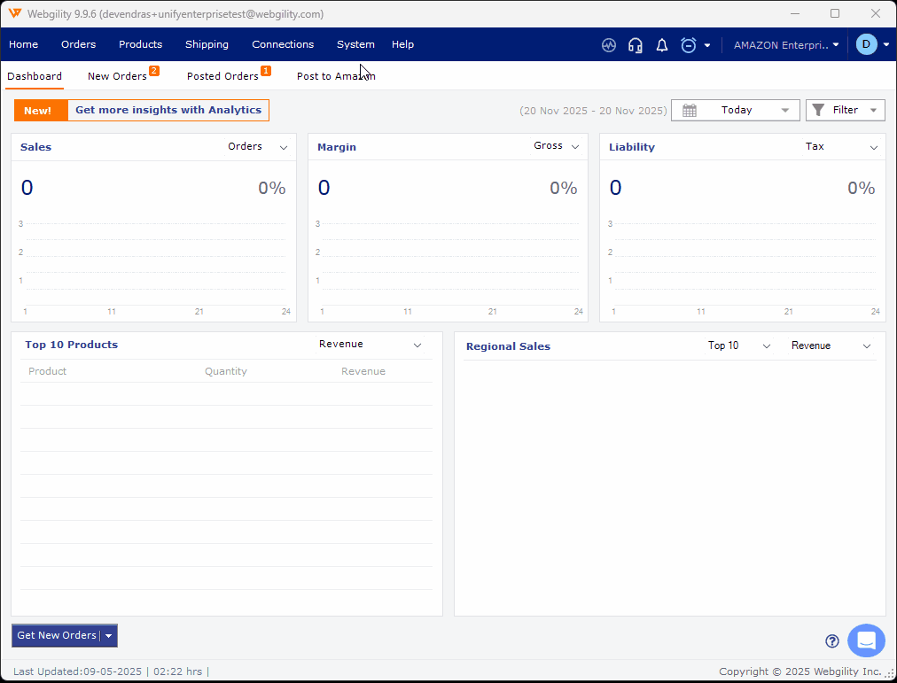Viewport: 897px width, 683px height.
Task: Click the user profile avatar D
Action: click(866, 44)
